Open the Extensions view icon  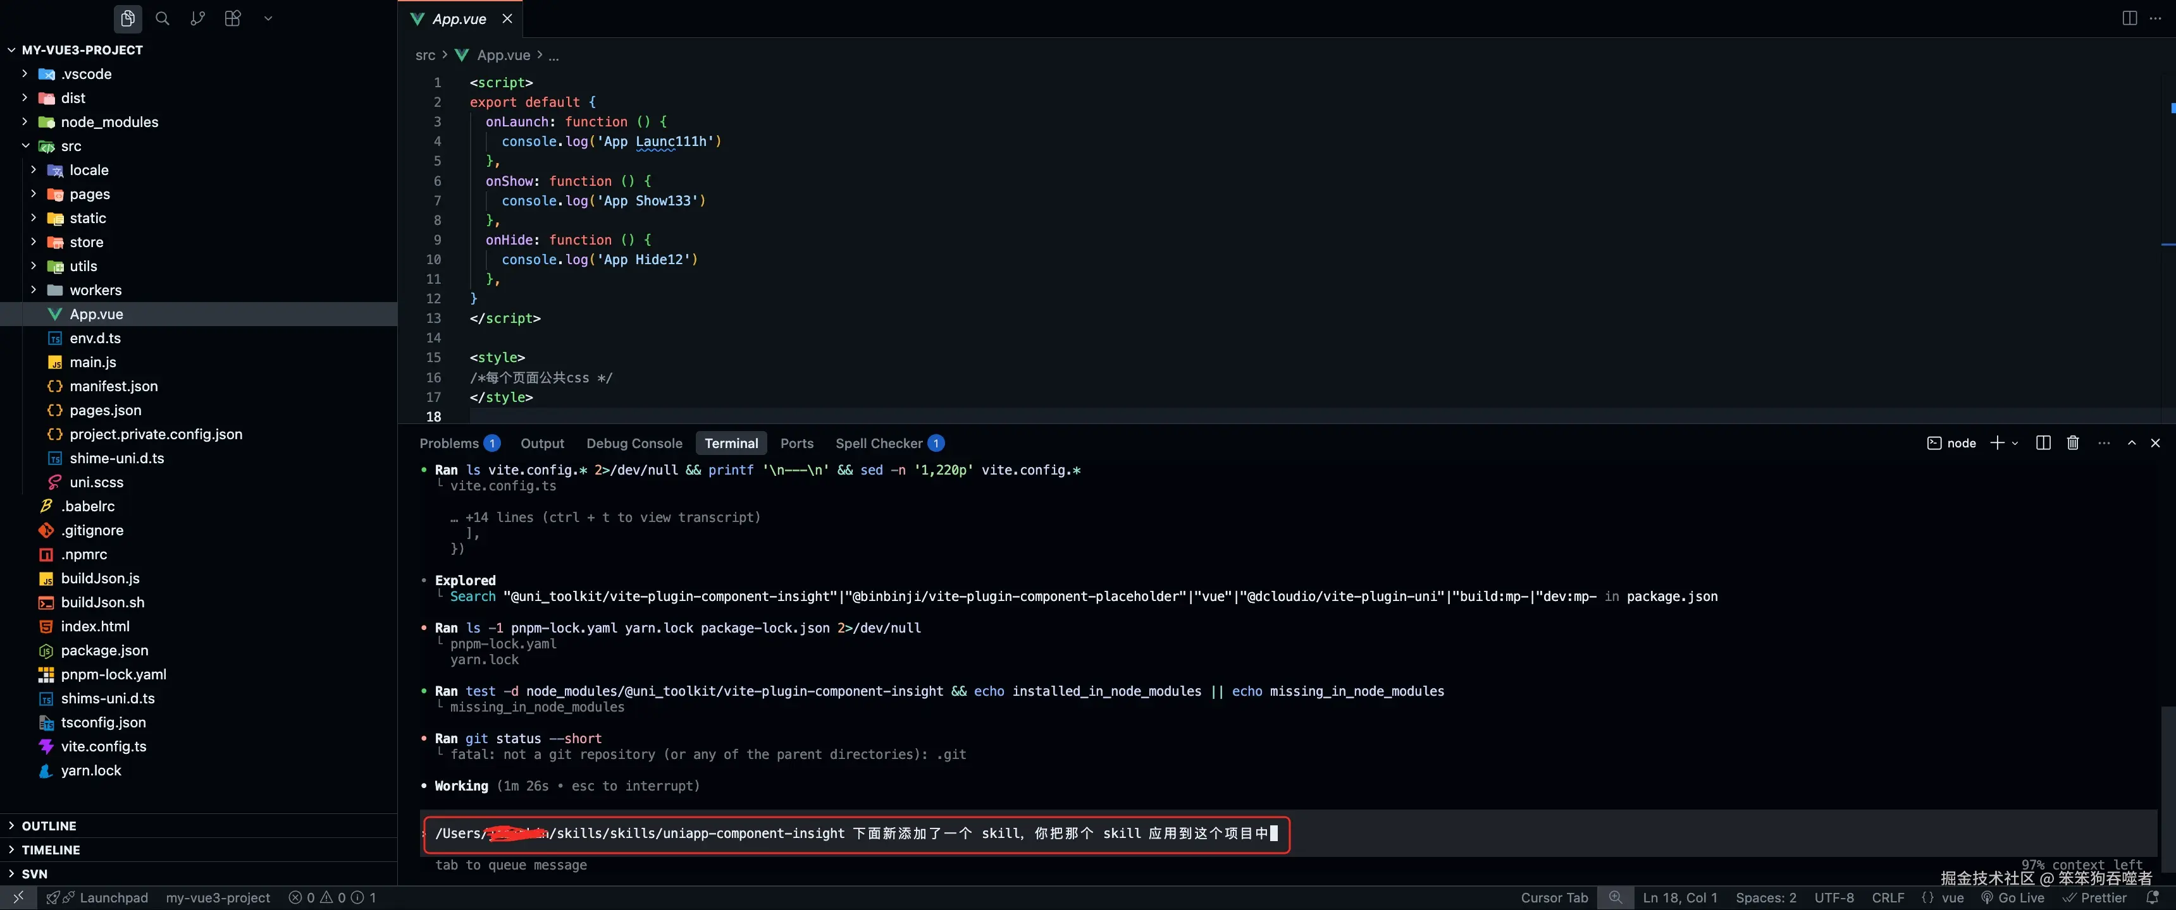coord(232,18)
